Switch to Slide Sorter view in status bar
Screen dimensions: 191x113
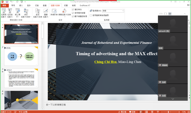pos(147,112)
